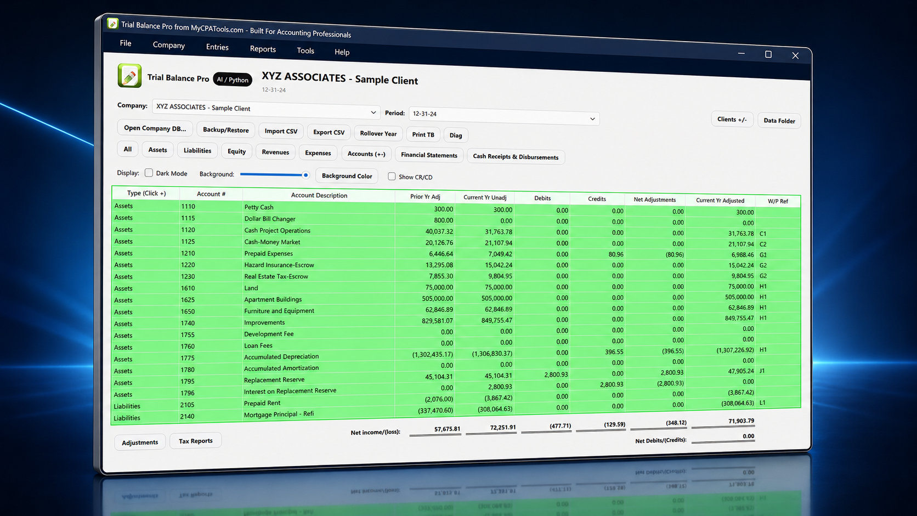
Task: Click the Furniture and Equipment row
Action: 455,309
